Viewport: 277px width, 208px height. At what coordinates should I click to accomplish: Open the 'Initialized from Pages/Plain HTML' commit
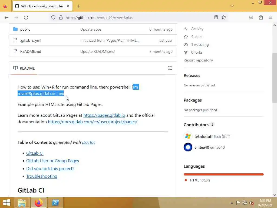pos(110,41)
